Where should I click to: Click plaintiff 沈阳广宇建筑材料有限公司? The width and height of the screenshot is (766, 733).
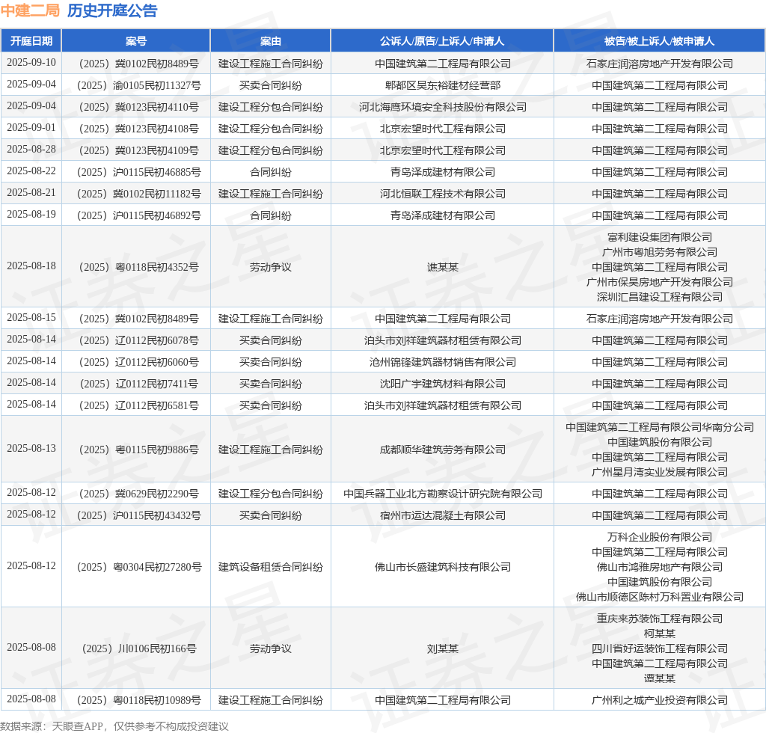(x=443, y=384)
